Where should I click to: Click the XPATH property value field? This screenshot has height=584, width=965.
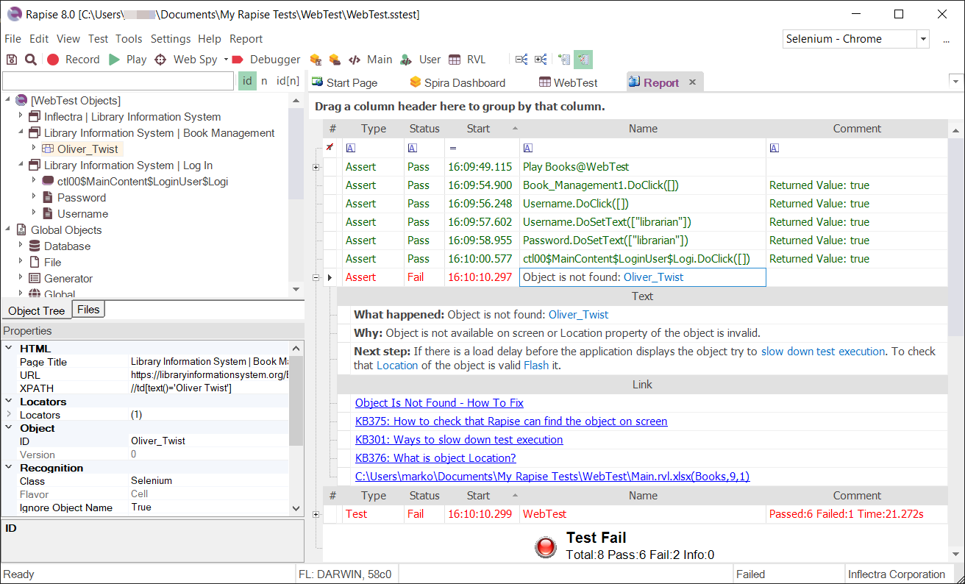click(x=210, y=388)
